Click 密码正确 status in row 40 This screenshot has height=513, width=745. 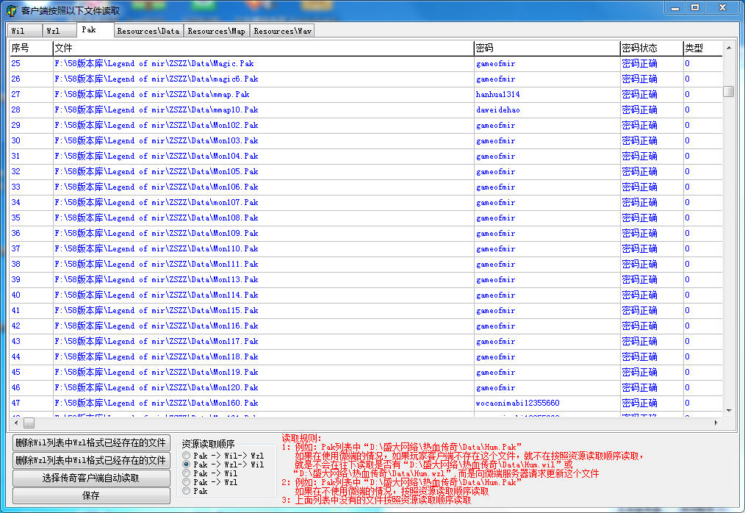(639, 295)
